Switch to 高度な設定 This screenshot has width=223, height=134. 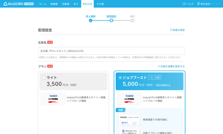(x=179, y=30)
